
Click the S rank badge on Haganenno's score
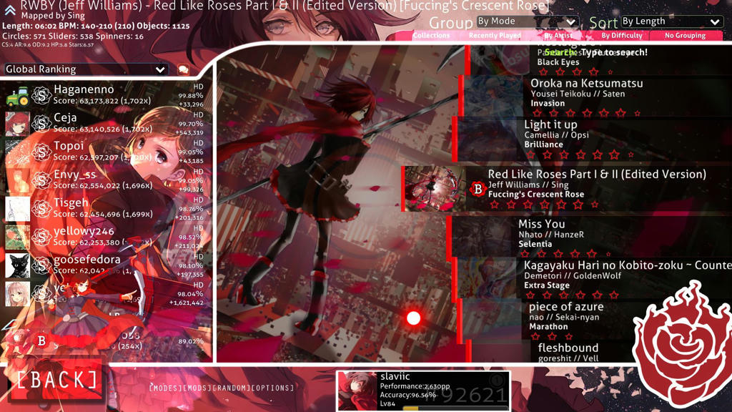point(41,95)
